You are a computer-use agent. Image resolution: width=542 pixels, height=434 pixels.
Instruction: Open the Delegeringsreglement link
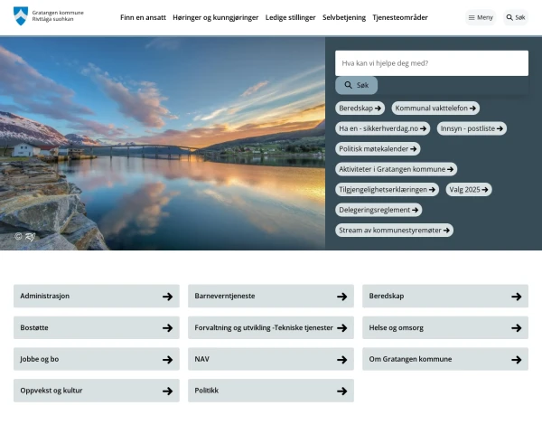click(378, 210)
